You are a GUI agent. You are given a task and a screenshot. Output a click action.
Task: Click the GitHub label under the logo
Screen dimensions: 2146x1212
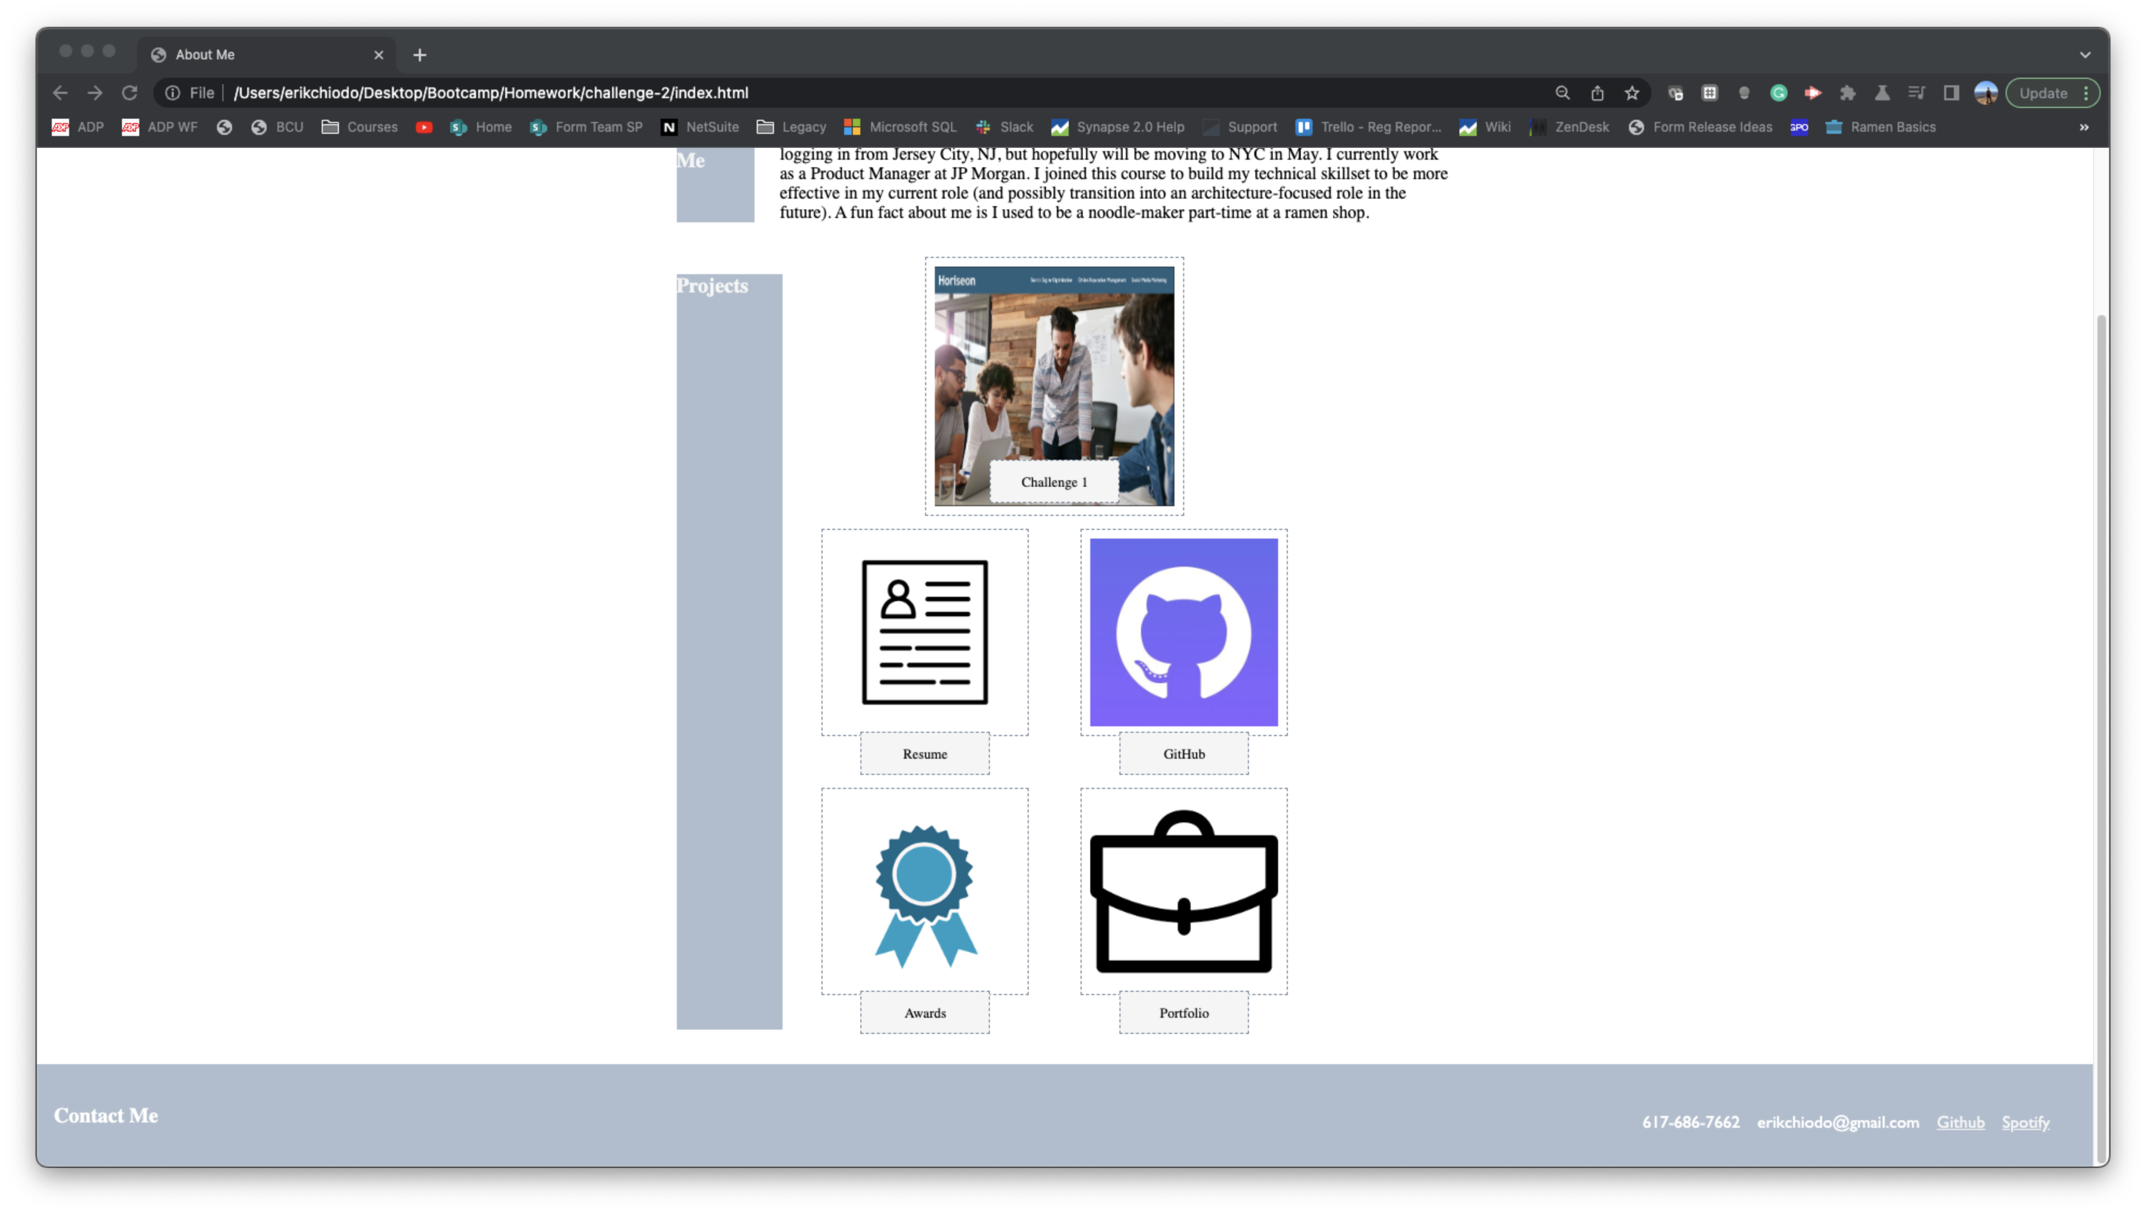[x=1184, y=754]
